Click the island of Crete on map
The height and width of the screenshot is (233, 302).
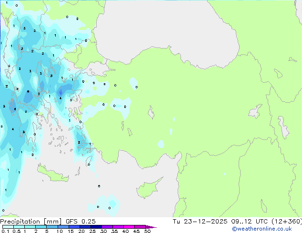point(52,173)
